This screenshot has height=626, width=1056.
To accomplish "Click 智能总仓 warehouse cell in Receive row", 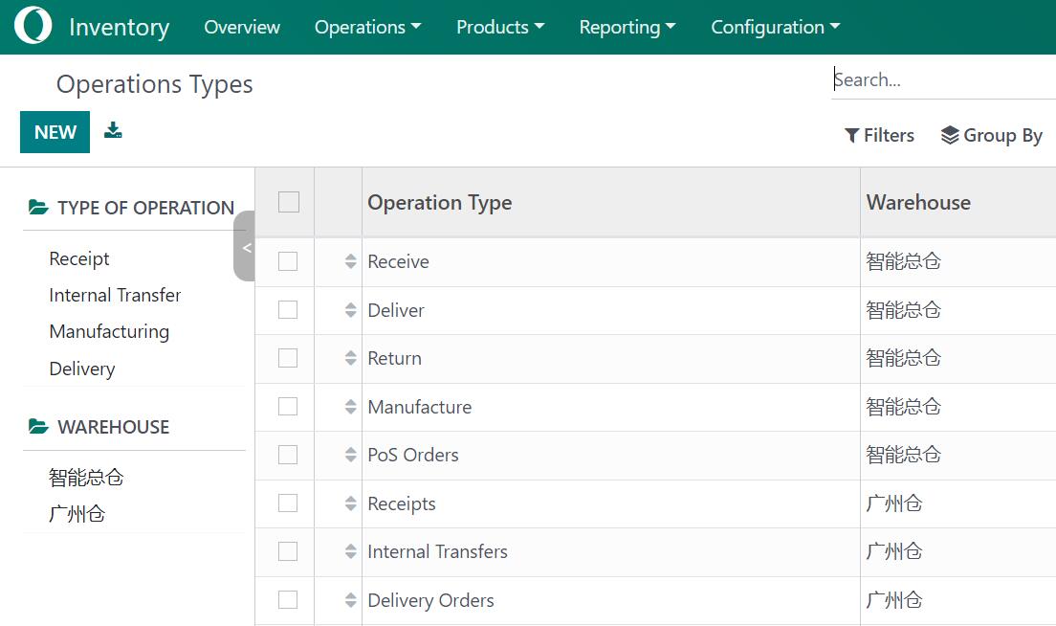I will [903, 260].
